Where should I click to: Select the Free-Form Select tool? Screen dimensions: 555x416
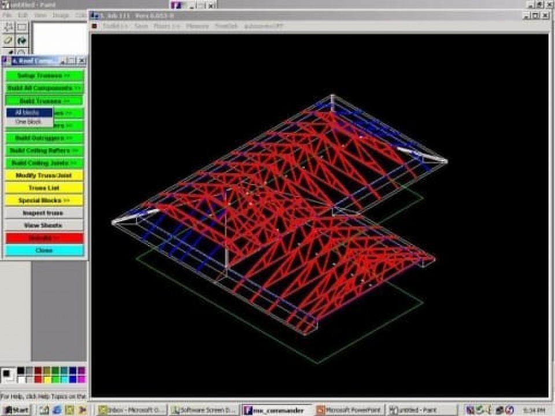9,27
